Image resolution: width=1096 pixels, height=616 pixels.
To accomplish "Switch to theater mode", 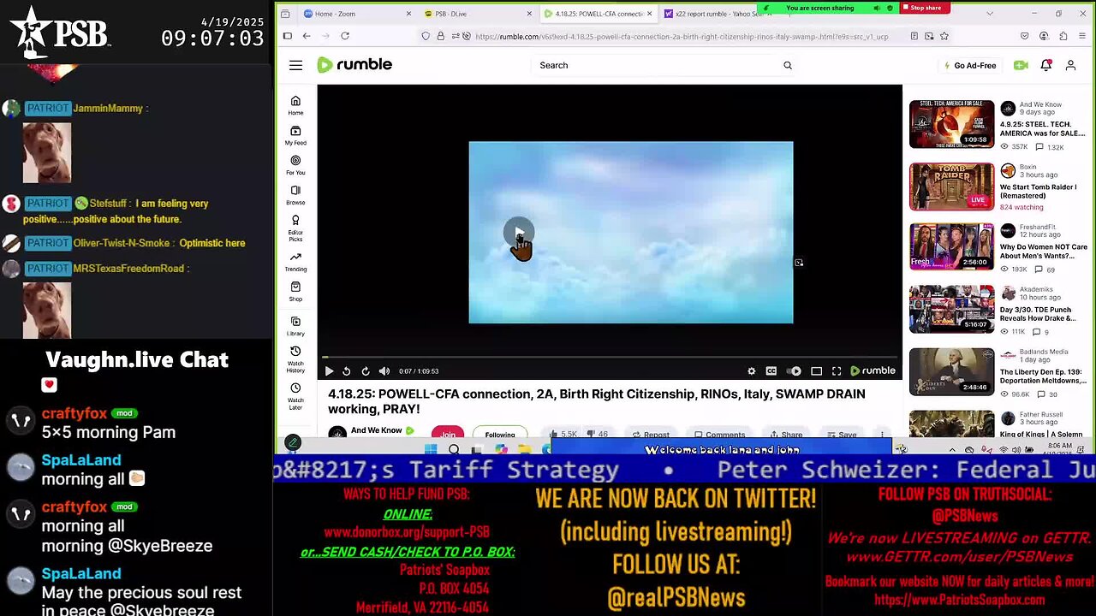I will point(817,371).
